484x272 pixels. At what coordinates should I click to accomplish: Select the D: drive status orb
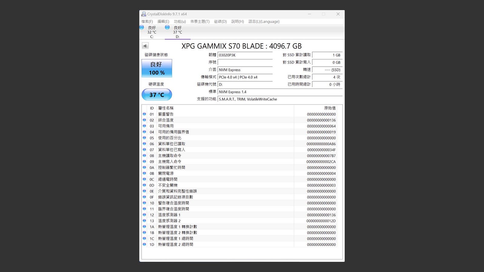click(x=167, y=27)
